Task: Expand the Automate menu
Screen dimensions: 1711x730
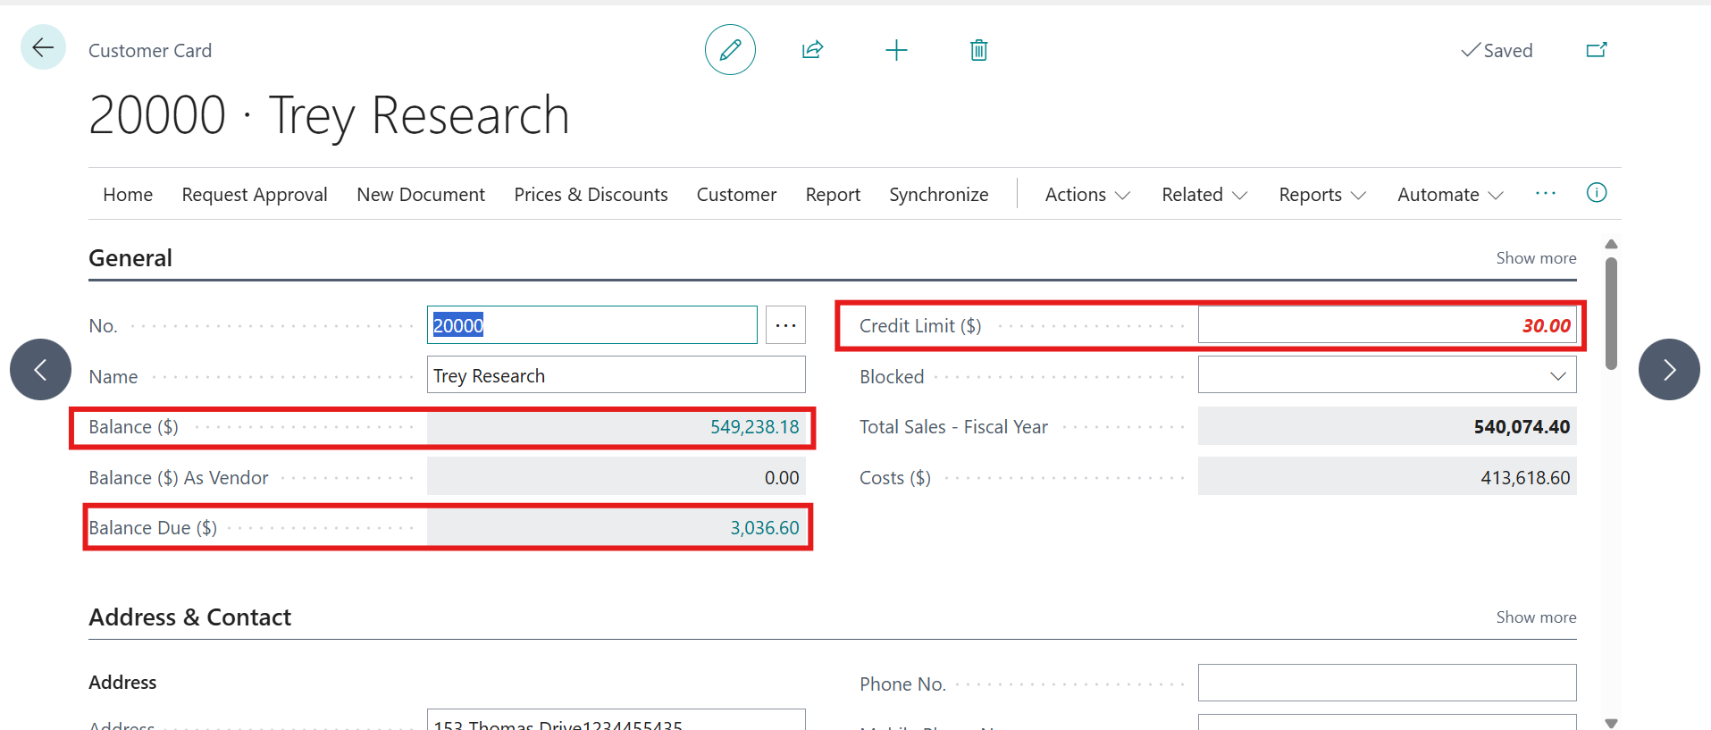Action: (1450, 195)
